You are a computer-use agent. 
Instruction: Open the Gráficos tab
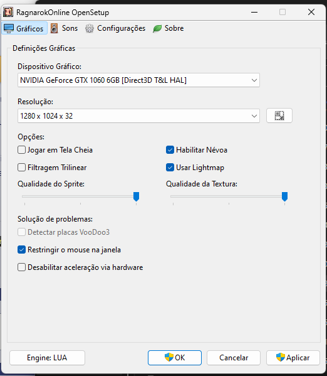pos(24,28)
